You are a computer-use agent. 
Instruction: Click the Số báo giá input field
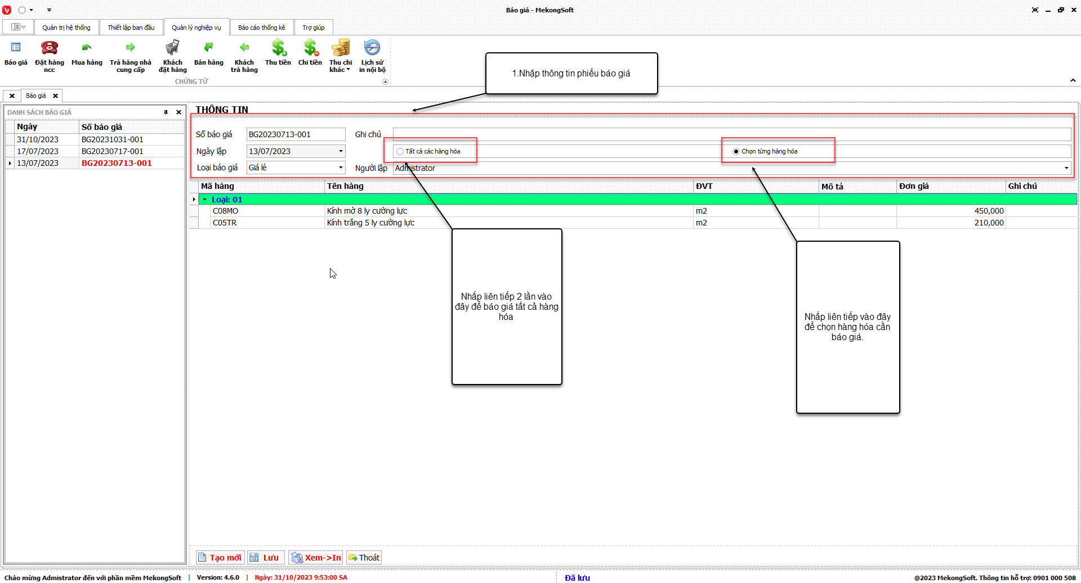(296, 134)
